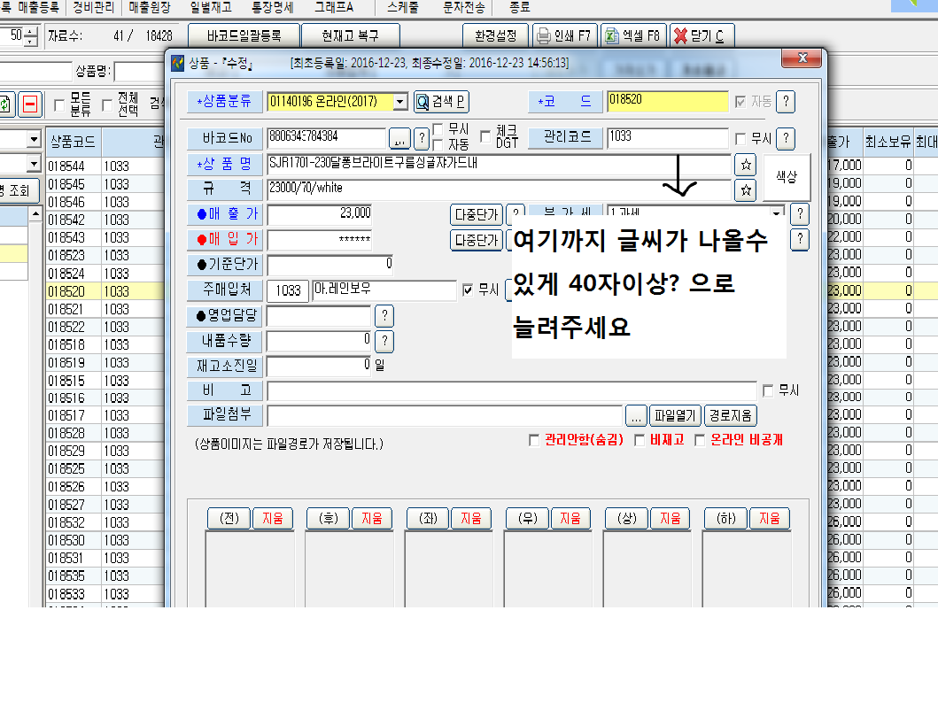This screenshot has height=726, width=938.
Task: Click the 상품코드 column header
Action: click(73, 142)
